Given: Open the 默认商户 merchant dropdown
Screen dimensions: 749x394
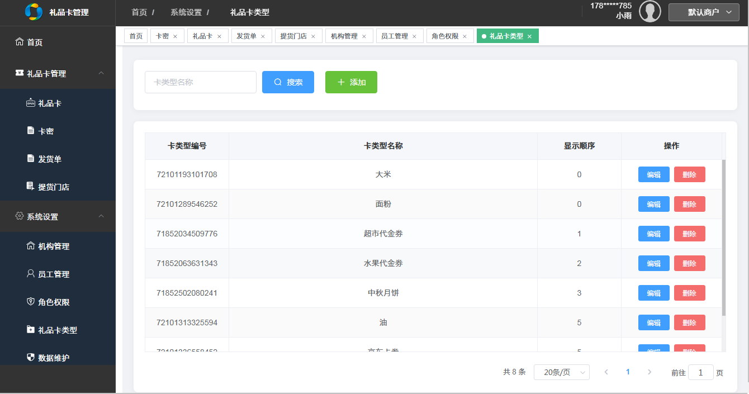Looking at the screenshot, I should [704, 12].
